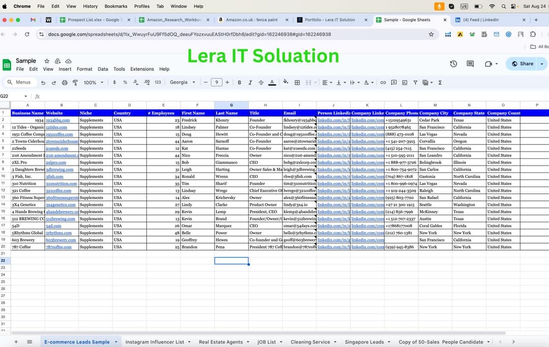Click the create filter icon
The height and width of the screenshot is (347, 549).
[x=415, y=82]
